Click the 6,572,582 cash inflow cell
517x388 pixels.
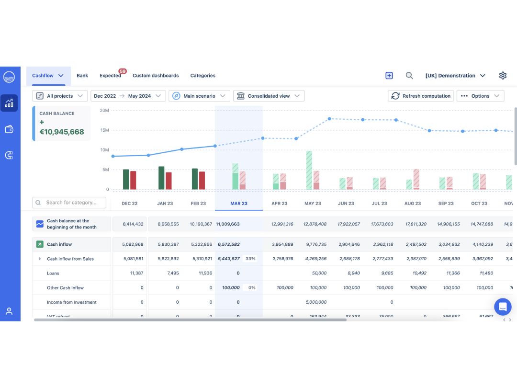(x=228, y=244)
